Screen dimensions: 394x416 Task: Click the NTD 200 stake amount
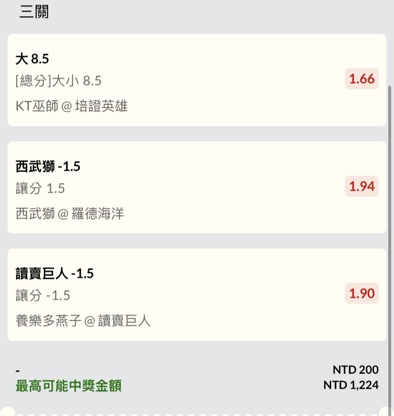355,370
